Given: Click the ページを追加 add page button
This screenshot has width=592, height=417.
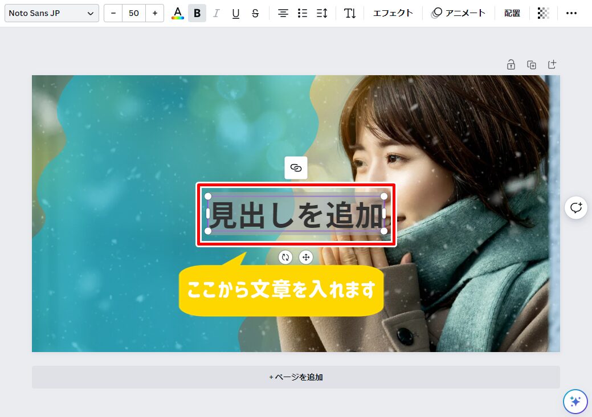Looking at the screenshot, I should tap(296, 377).
